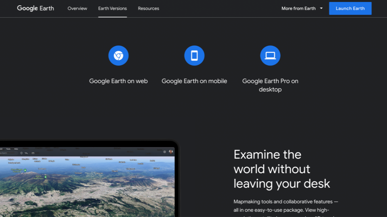This screenshot has width=387, height=217.
Task: Click the Tools menu in the laptop preview
Action: pyautogui.click(x=8, y=149)
